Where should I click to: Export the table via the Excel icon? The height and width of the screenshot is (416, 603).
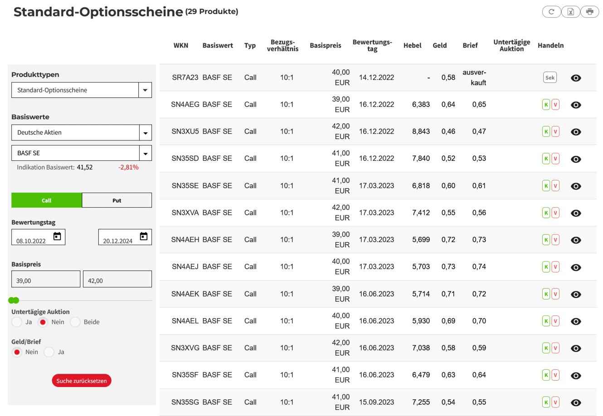point(570,12)
